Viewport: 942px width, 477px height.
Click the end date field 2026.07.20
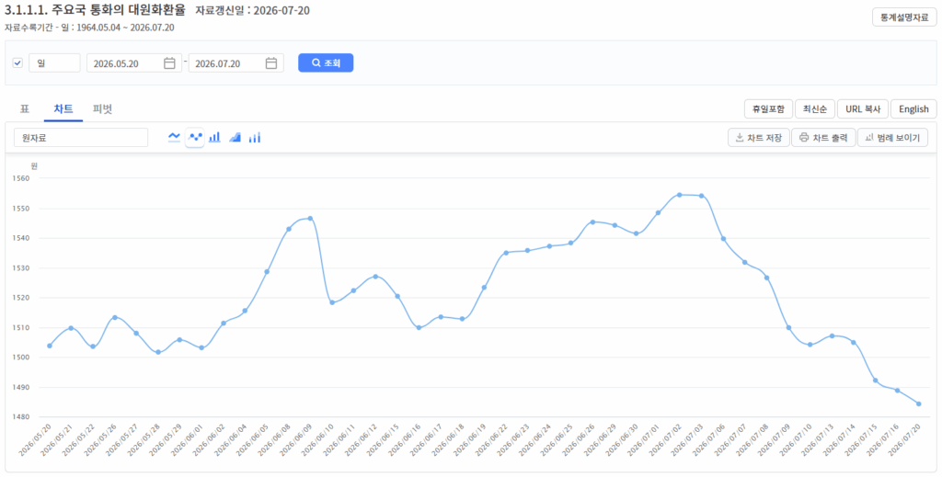click(x=236, y=63)
